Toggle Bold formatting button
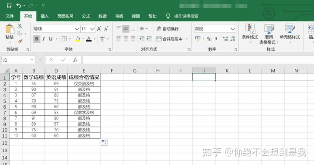The image size is (314, 165). (37, 39)
